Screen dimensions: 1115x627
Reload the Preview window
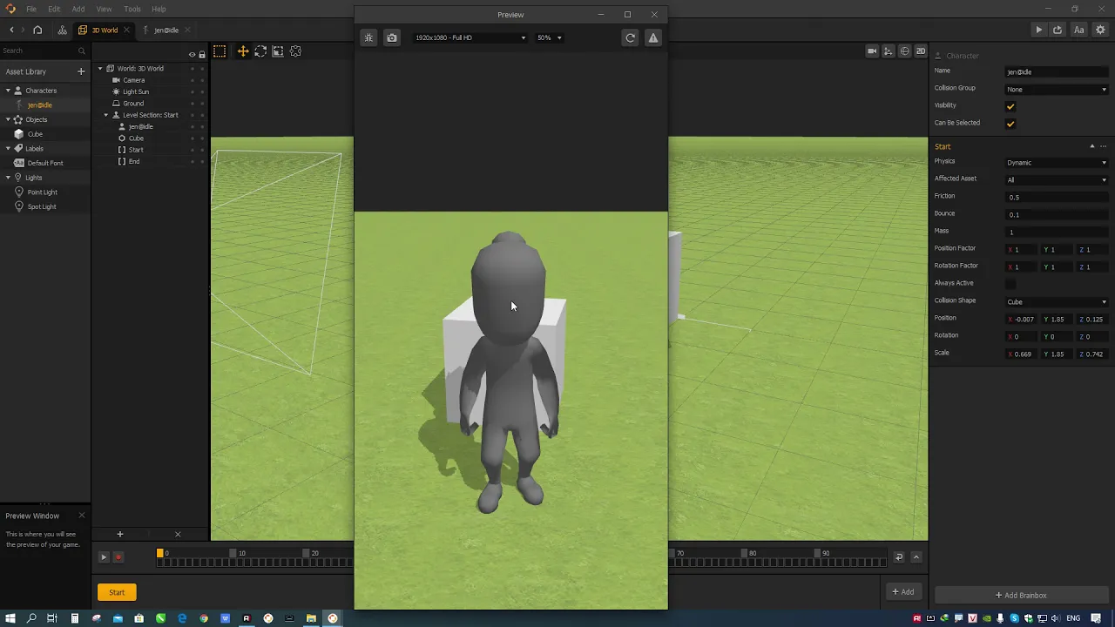coord(630,37)
